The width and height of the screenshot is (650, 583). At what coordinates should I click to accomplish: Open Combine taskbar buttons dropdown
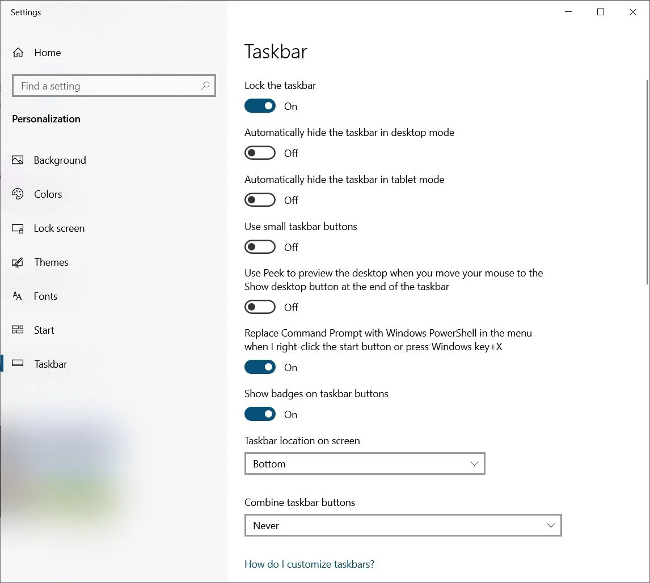pos(403,525)
